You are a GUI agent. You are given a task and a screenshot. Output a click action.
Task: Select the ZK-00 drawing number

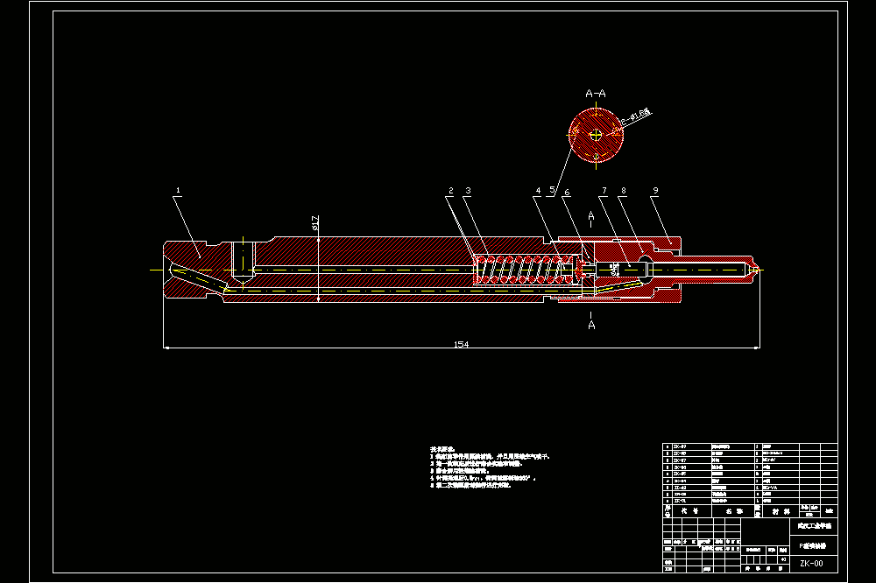(x=811, y=563)
